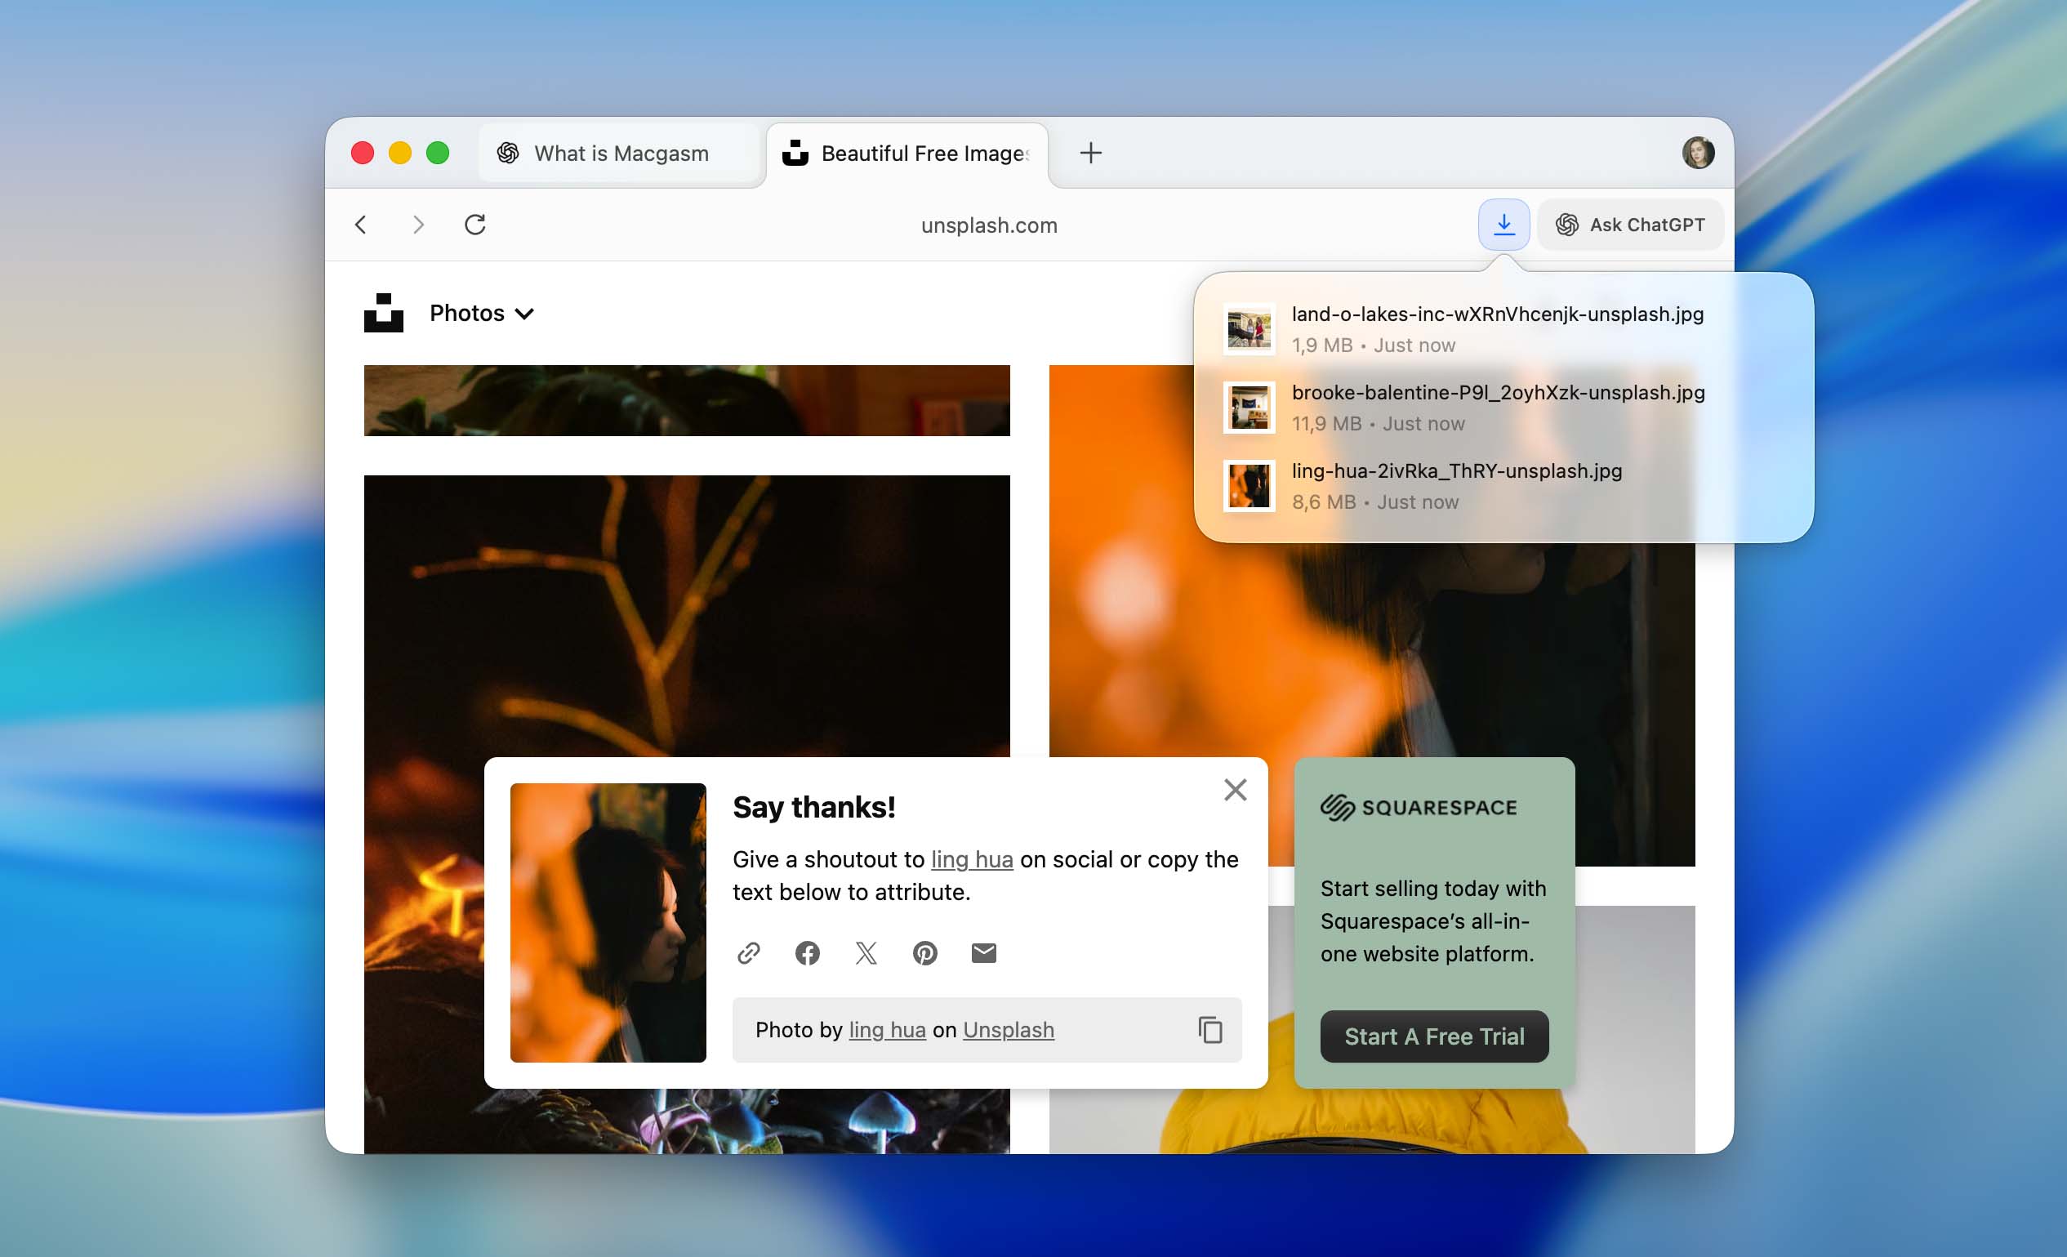
Task: Reload the unsplash.com page
Action: click(x=474, y=224)
